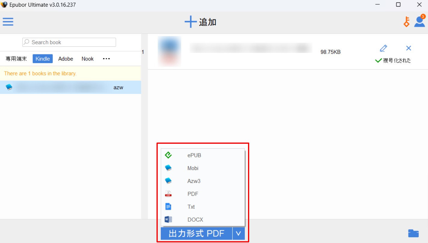The width and height of the screenshot is (428, 243).
Task: Switch to the Kindle tab
Action: pyautogui.click(x=43, y=59)
